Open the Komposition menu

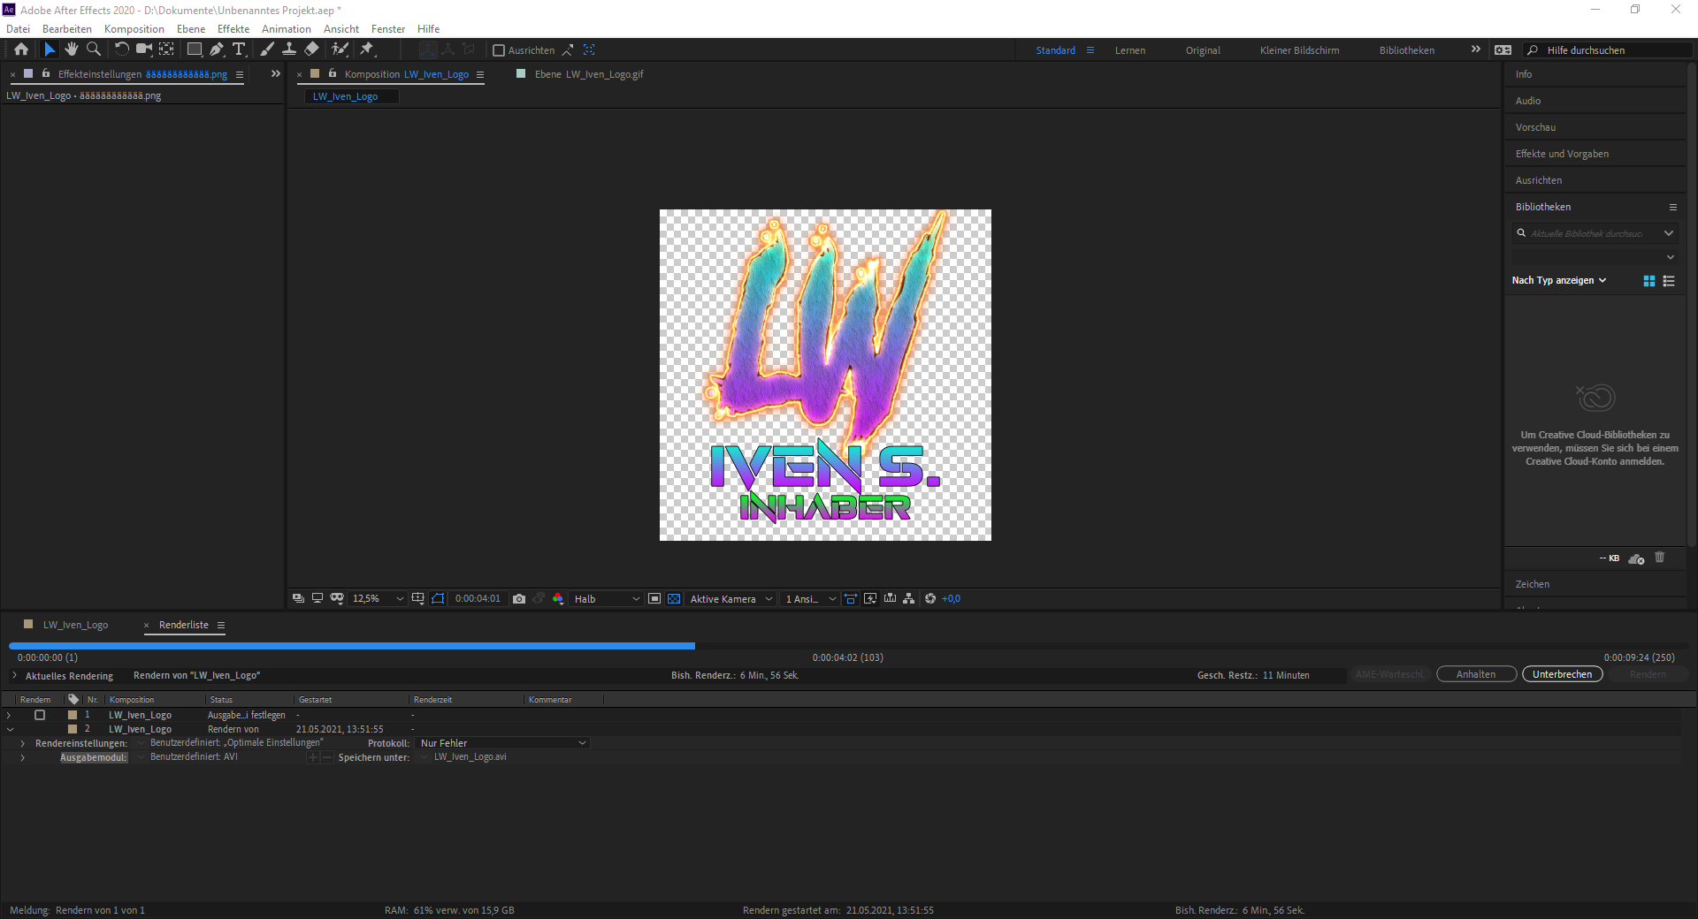[134, 29]
